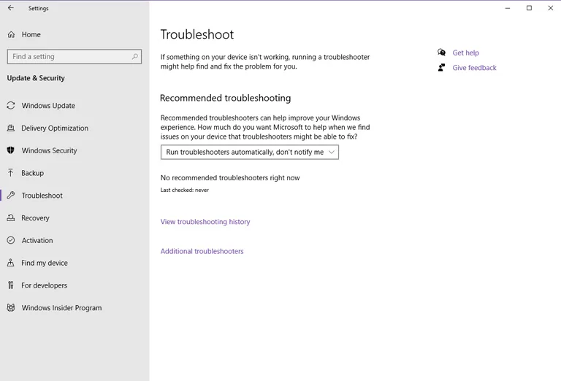Click the dropdown chevron arrow

(x=332, y=152)
